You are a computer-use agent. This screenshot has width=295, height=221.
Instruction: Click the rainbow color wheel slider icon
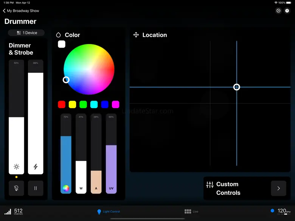[x=66, y=188]
